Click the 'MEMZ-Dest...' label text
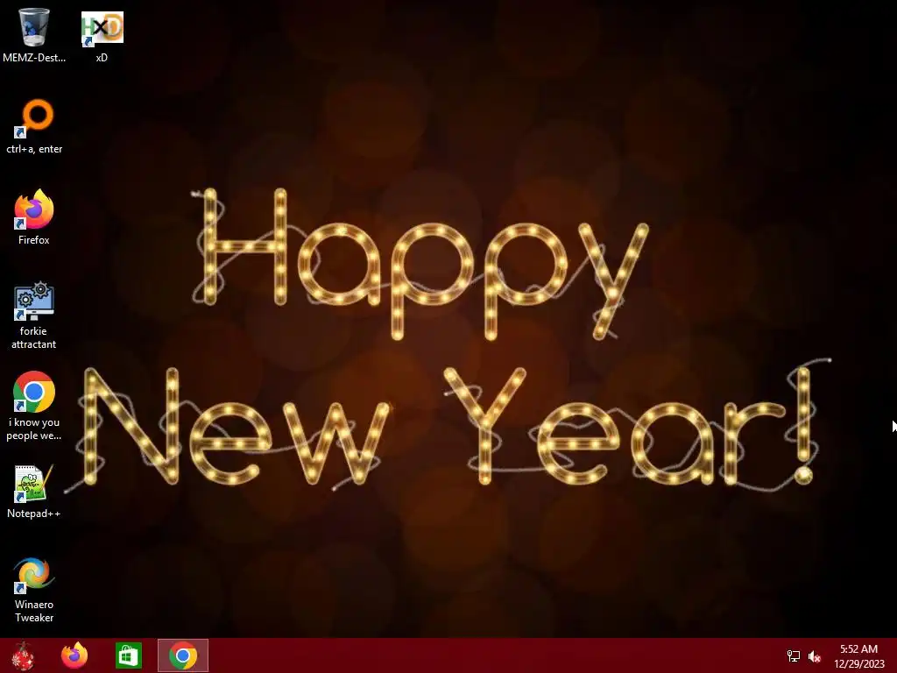Image resolution: width=897 pixels, height=673 pixels. 34,57
